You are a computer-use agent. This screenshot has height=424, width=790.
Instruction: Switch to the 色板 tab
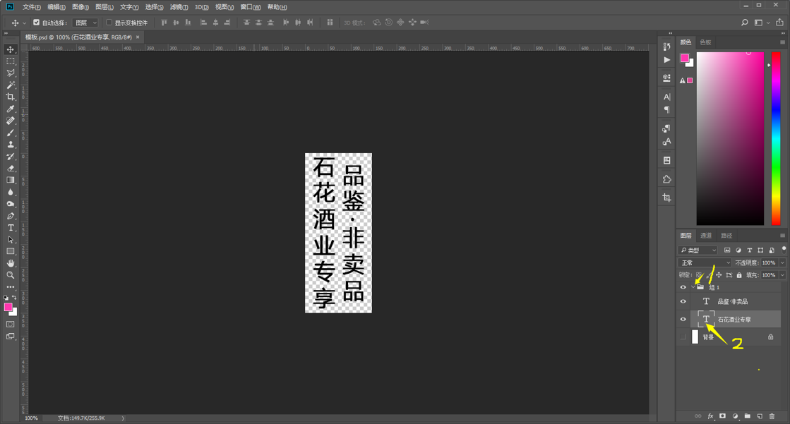(705, 42)
